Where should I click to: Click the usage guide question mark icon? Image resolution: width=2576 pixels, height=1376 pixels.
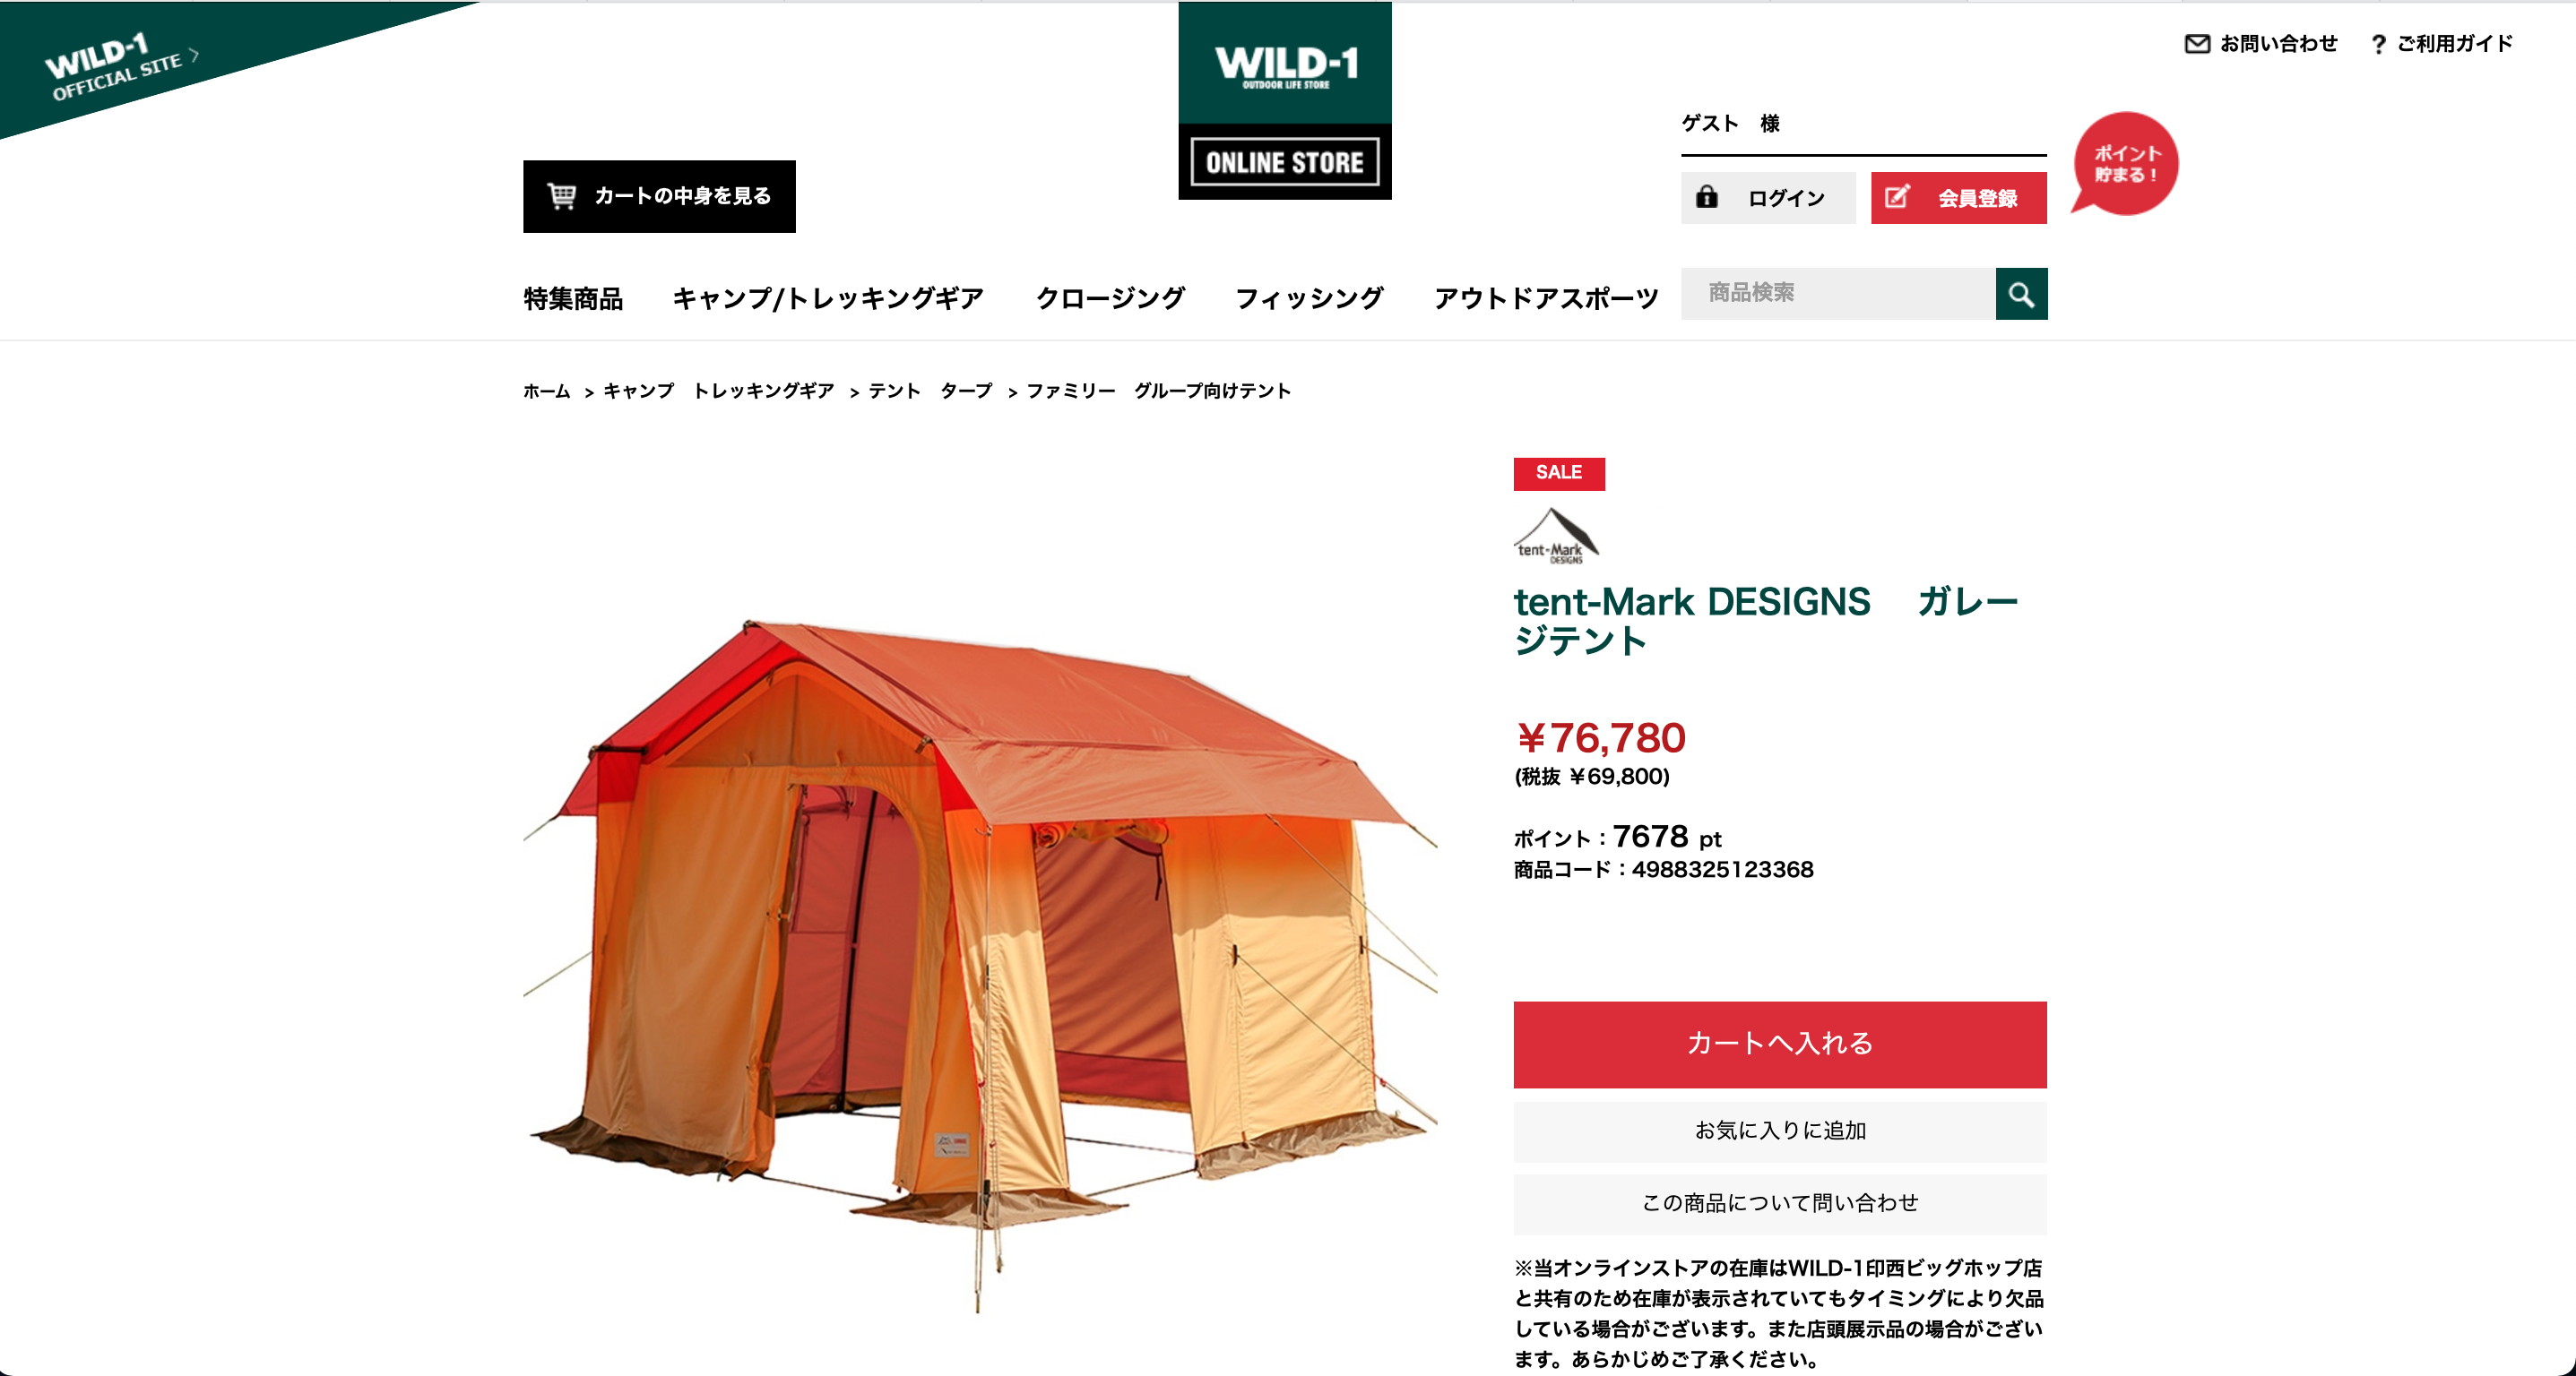click(x=2378, y=45)
